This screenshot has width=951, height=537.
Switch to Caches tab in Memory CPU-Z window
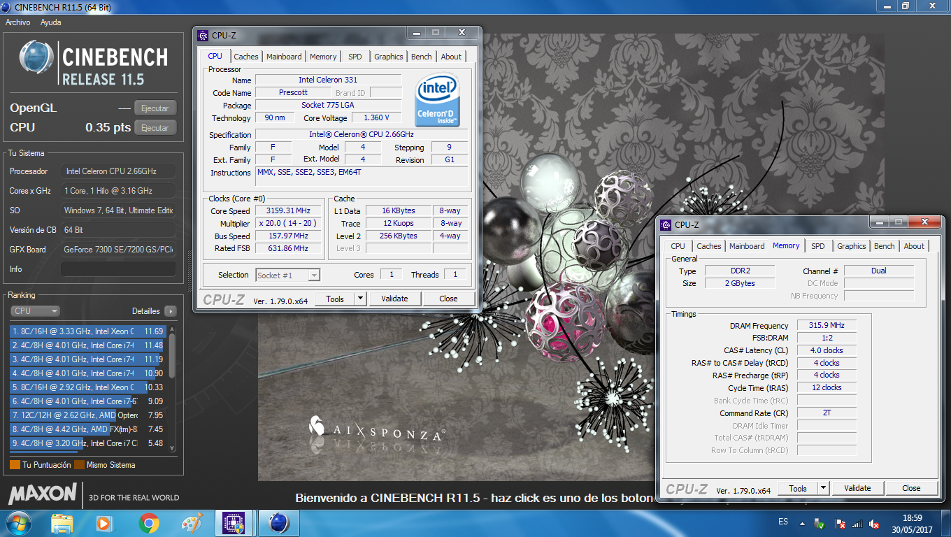pos(709,246)
